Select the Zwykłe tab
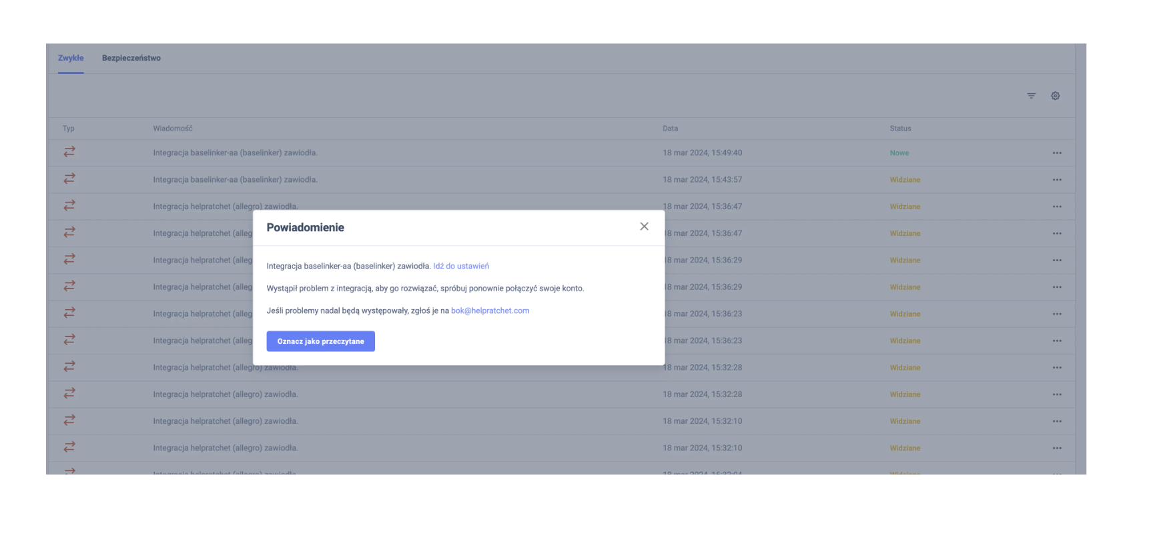The width and height of the screenshot is (1161, 537). [x=71, y=58]
